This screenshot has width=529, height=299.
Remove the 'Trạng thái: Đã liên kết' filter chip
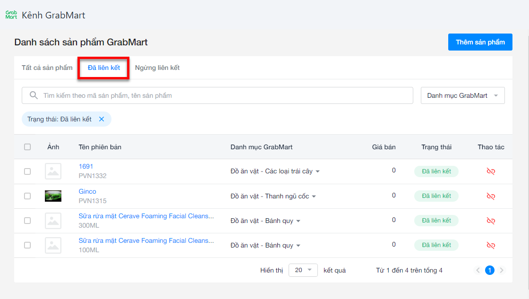pyautogui.click(x=102, y=119)
